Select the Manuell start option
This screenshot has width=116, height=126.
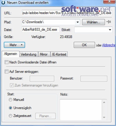click(11, 100)
